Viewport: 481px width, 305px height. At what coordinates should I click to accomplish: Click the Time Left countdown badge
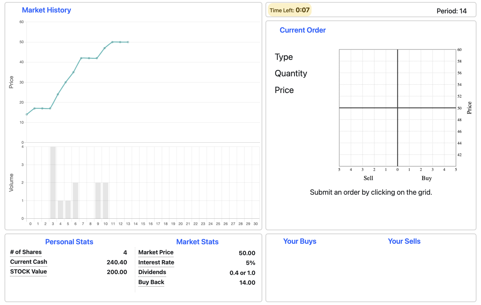tap(289, 10)
